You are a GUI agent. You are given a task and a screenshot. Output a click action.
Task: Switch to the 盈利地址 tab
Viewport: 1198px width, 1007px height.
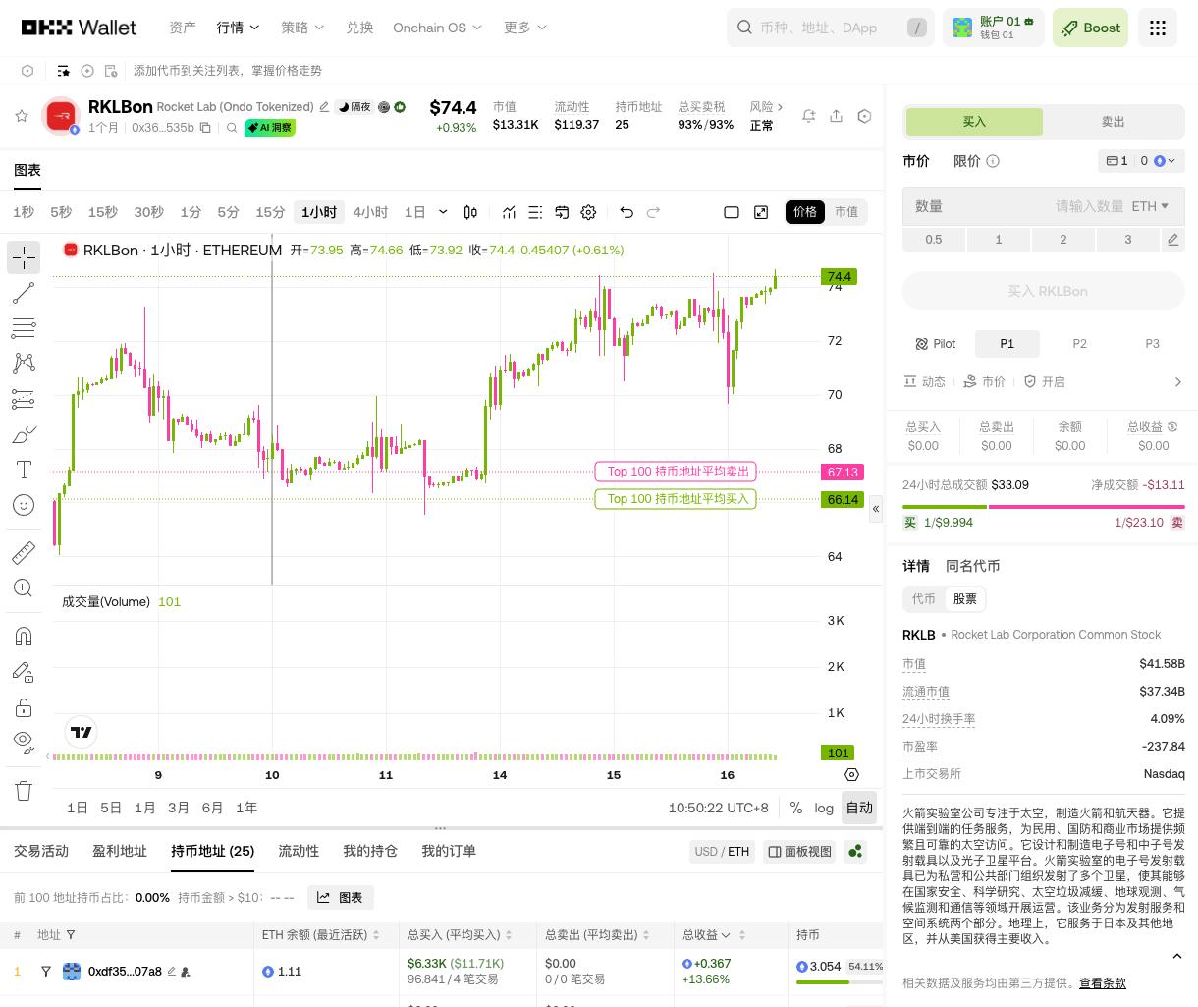(x=120, y=851)
